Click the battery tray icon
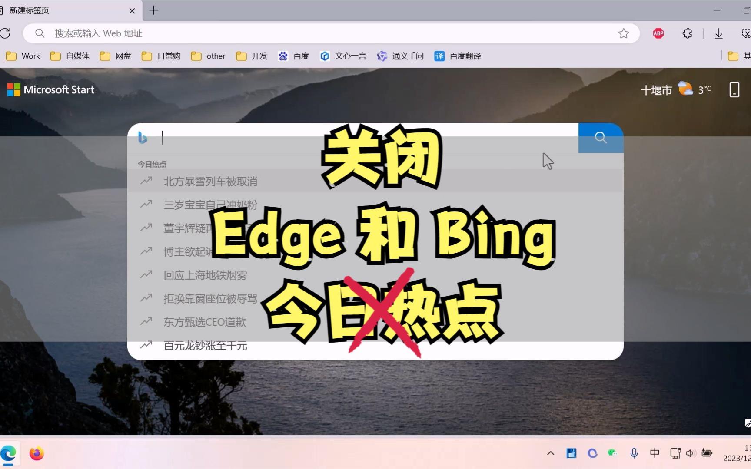Viewport: 751px width, 469px height. tap(707, 453)
